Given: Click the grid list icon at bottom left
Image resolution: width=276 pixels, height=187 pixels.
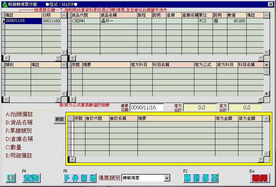Looking at the screenshot, I should click(x=11, y=178).
